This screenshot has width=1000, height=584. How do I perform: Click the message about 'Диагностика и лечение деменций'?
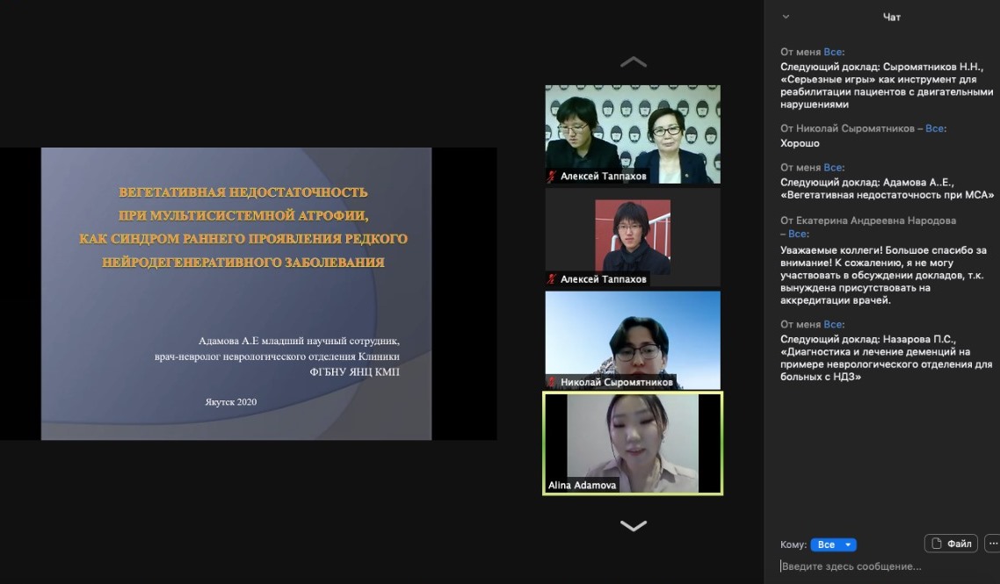pos(887,357)
